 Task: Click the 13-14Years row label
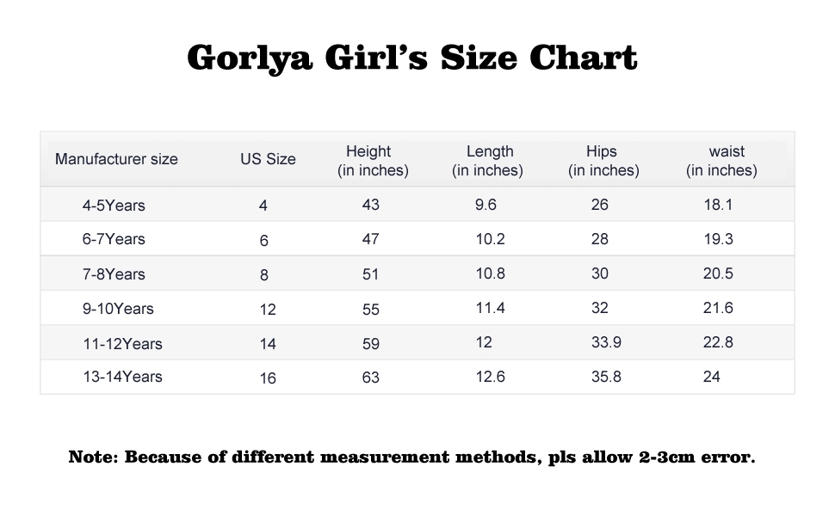pyautogui.click(x=122, y=377)
